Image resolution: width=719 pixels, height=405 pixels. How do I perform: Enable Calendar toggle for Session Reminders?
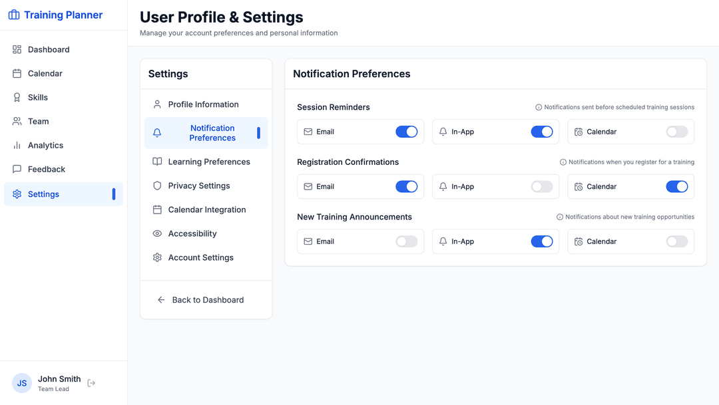tap(677, 132)
